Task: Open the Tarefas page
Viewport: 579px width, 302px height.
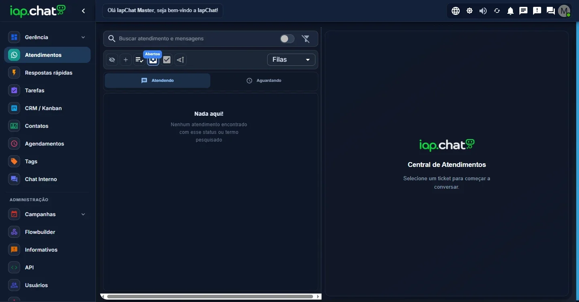Action: coord(47,90)
